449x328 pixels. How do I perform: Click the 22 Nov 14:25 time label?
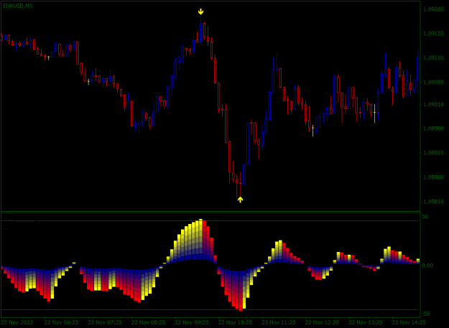(x=409, y=322)
